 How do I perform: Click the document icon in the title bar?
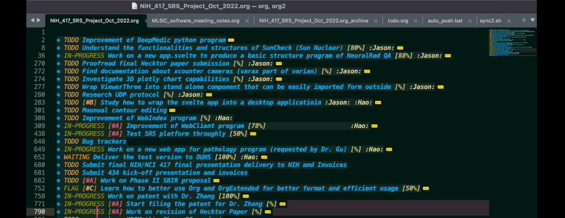coord(134,6)
